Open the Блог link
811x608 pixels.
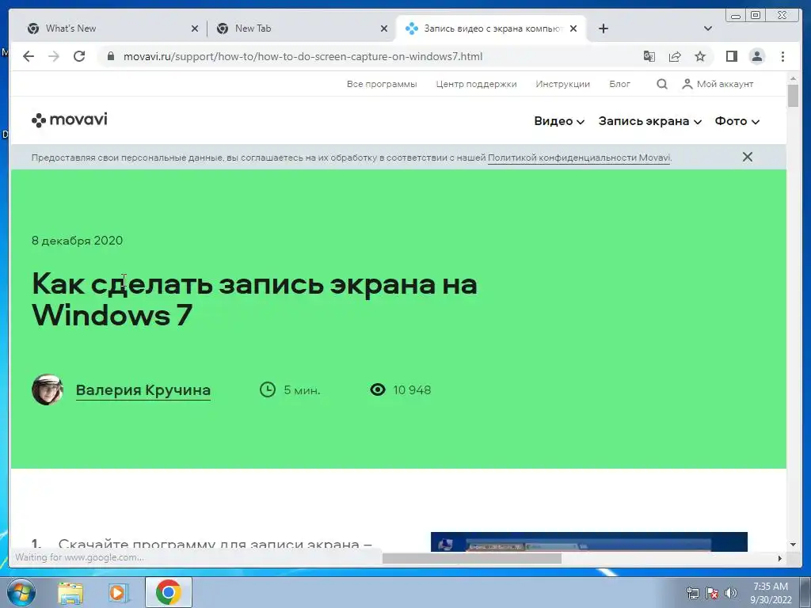coord(619,84)
